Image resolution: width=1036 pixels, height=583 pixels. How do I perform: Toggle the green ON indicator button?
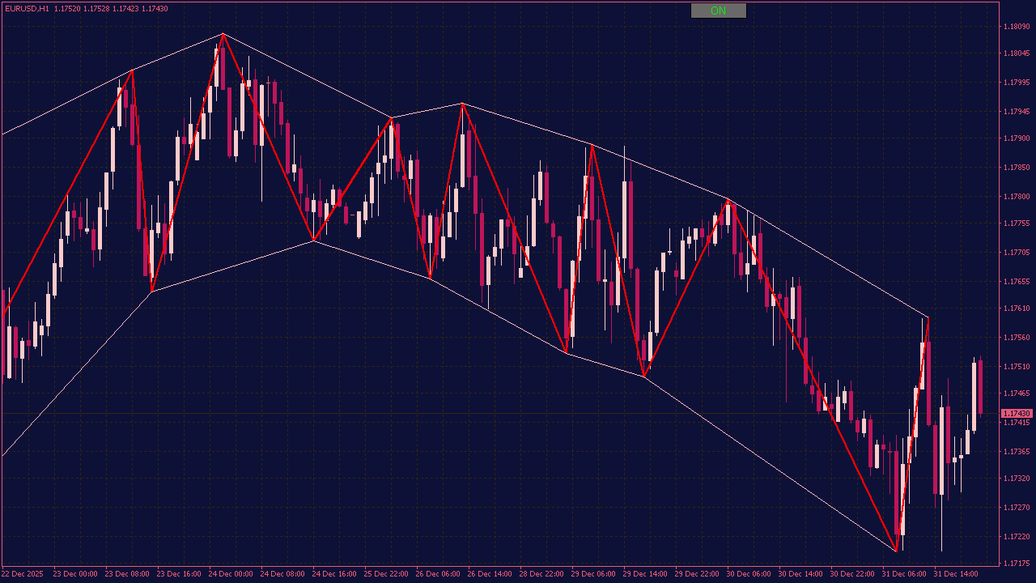tap(718, 11)
